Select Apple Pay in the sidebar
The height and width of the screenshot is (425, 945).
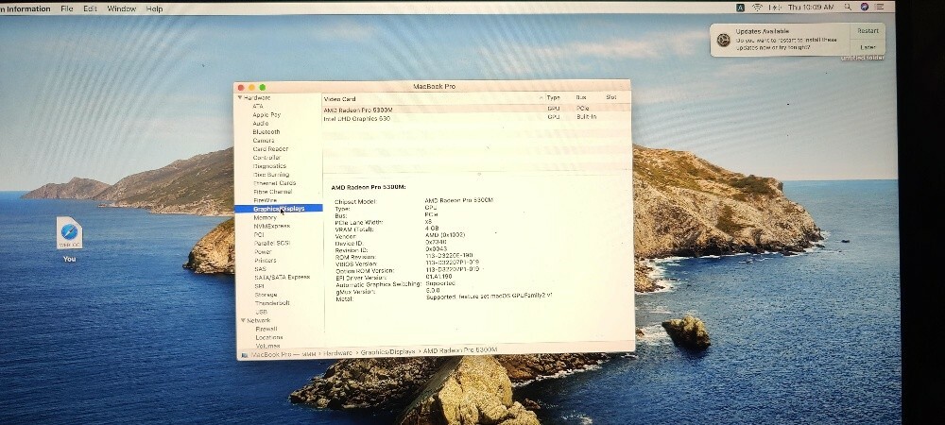pos(266,114)
